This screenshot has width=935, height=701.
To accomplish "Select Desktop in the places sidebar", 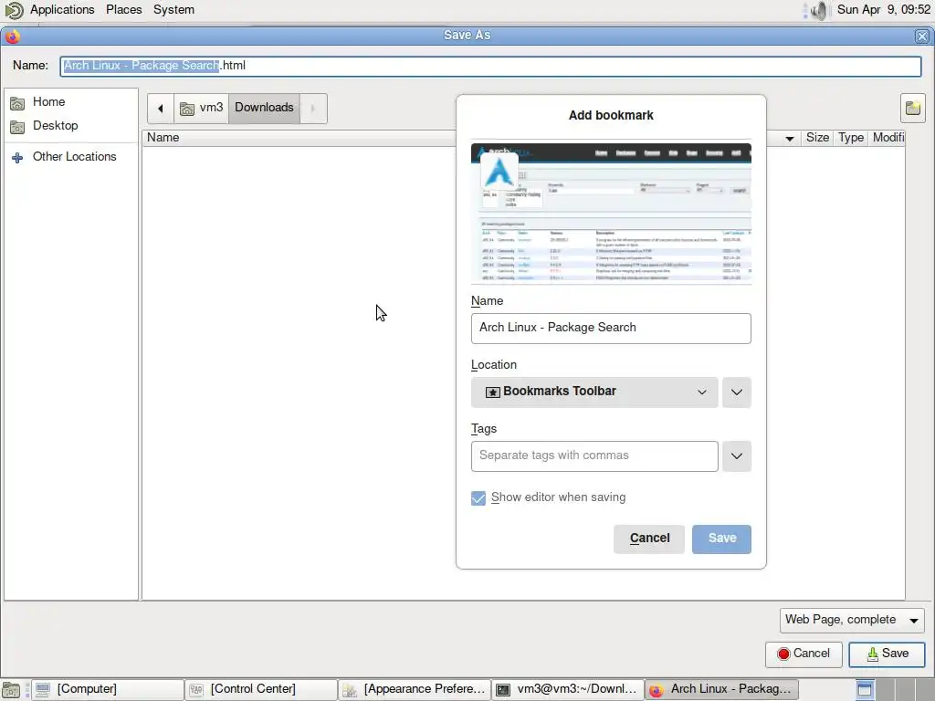I will point(56,126).
